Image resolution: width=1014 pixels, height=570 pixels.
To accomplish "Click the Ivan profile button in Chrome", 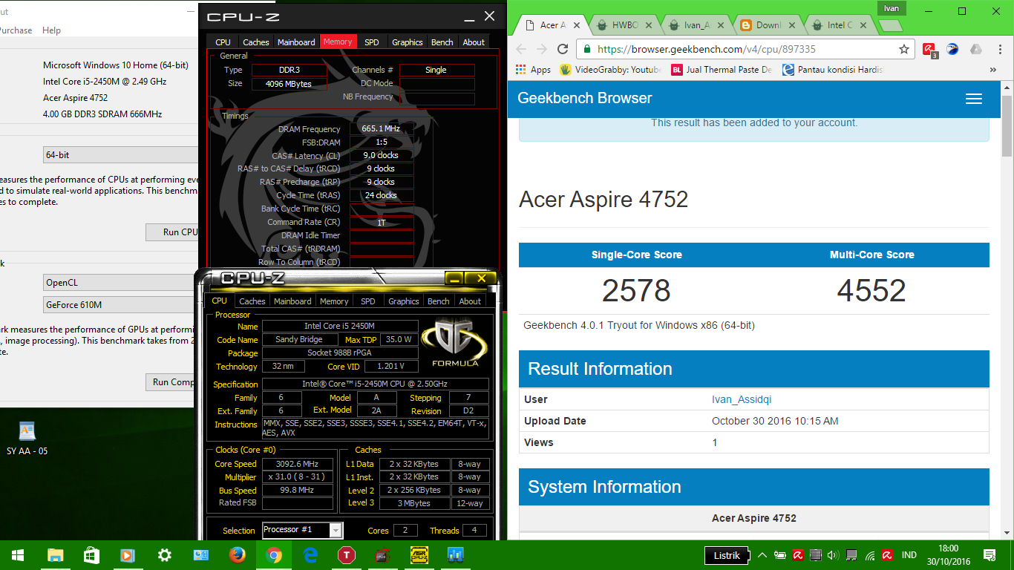I will click(892, 8).
